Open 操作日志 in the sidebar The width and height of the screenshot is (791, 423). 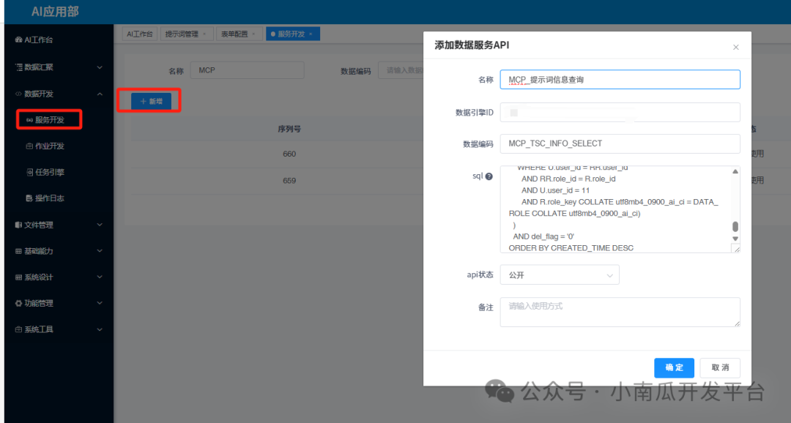[x=49, y=198]
